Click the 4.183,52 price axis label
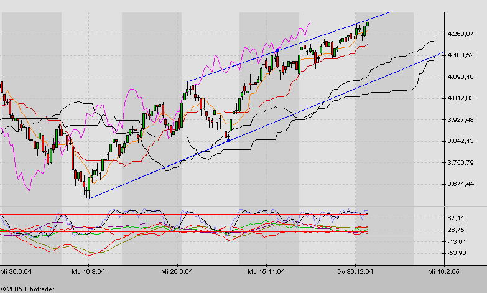The height and width of the screenshot is (293, 487). click(461, 55)
